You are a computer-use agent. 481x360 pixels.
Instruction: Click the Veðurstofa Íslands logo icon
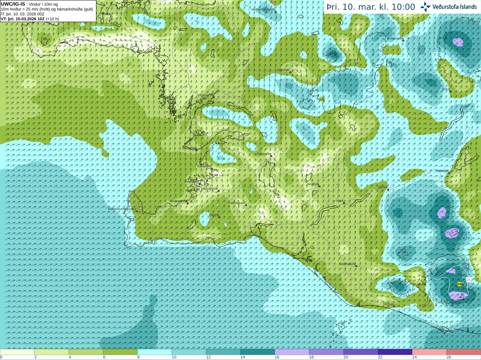click(425, 7)
